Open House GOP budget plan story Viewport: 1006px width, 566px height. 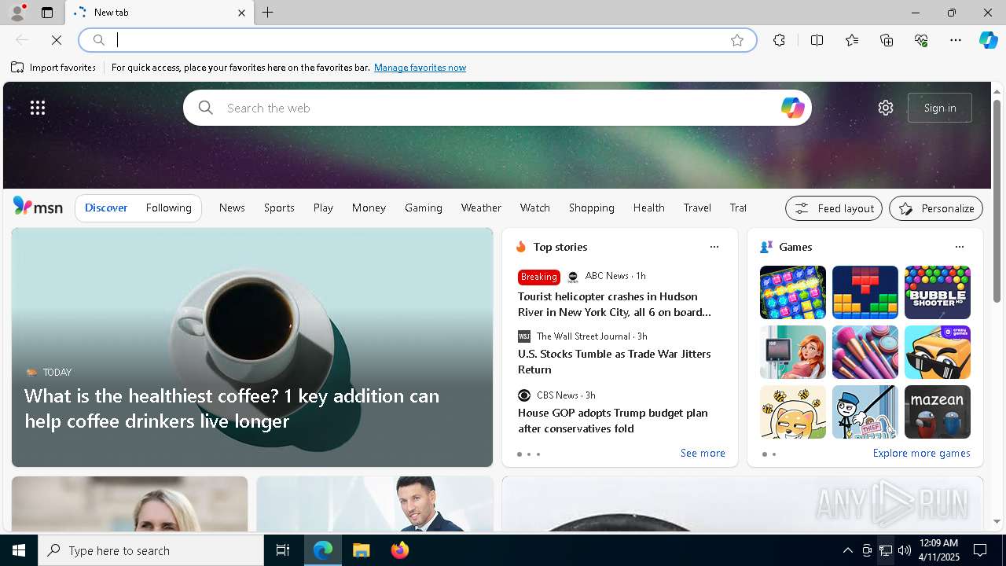pyautogui.click(x=613, y=421)
